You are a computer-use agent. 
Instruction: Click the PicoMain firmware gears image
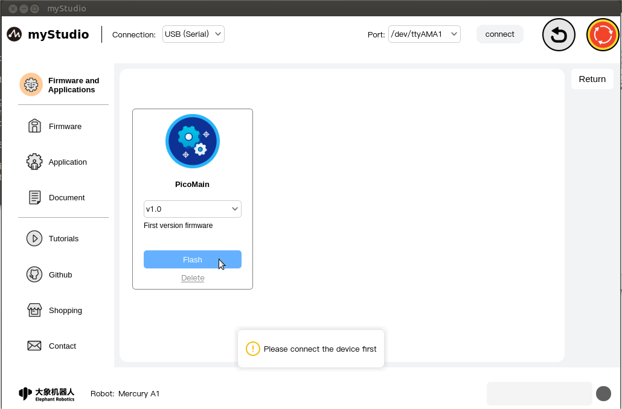[193, 141]
